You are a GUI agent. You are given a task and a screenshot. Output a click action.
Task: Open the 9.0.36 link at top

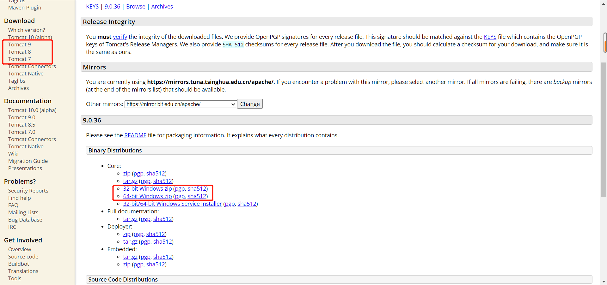pos(112,7)
